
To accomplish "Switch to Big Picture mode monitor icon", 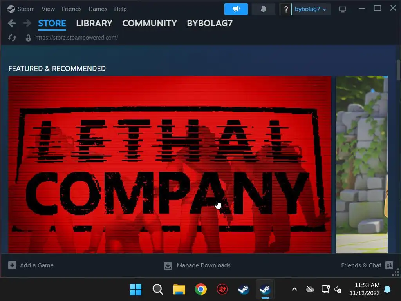I will (342, 9).
